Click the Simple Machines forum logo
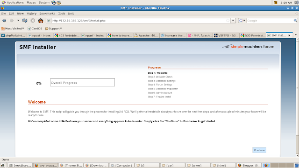 [248, 47]
